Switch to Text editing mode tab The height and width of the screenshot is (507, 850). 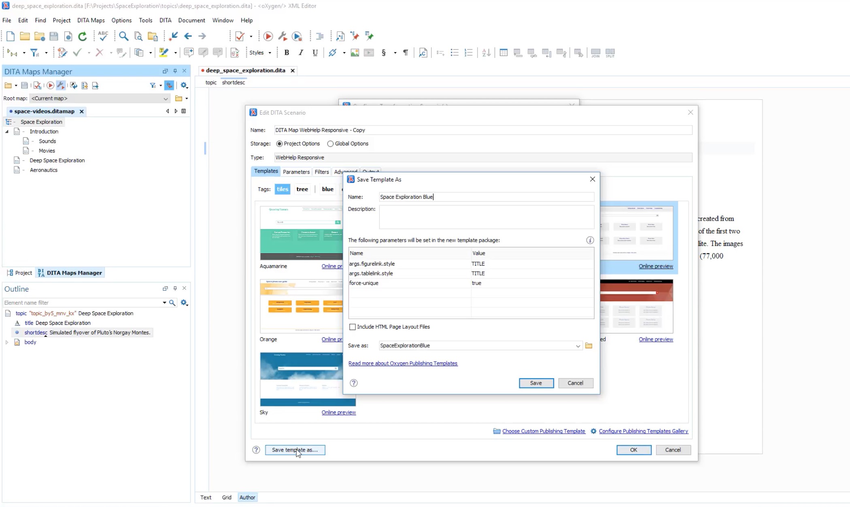pos(206,497)
